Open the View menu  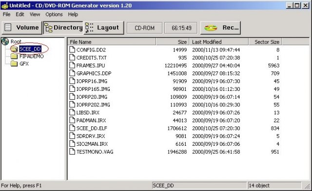(x=35, y=15)
